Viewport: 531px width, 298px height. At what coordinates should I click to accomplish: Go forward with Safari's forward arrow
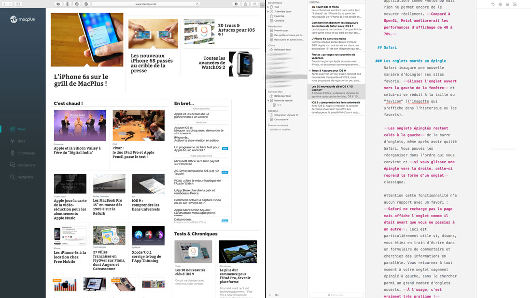tap(10, 4)
